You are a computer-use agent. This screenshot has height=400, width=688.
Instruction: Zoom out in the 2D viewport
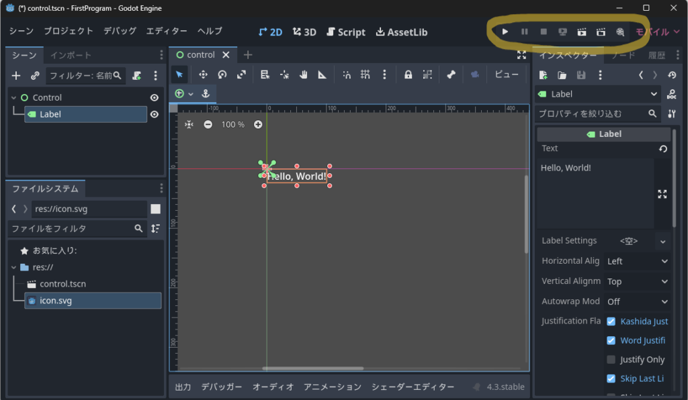point(208,125)
